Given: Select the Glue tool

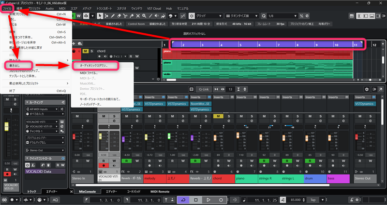Looking at the screenshot, I should tap(132, 16).
